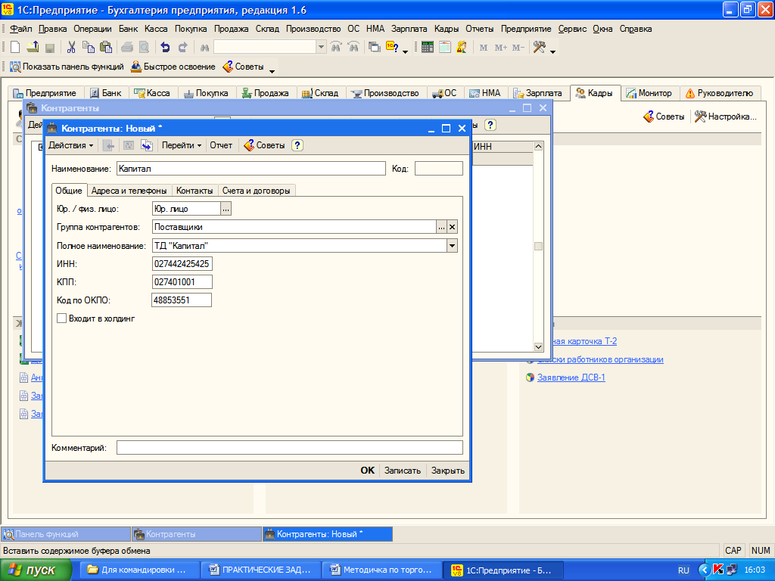Click the 1C help question icon

(x=393, y=48)
